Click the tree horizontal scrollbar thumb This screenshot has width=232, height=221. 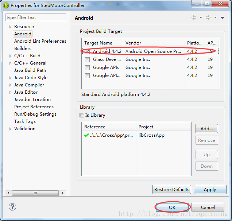coord(35,193)
